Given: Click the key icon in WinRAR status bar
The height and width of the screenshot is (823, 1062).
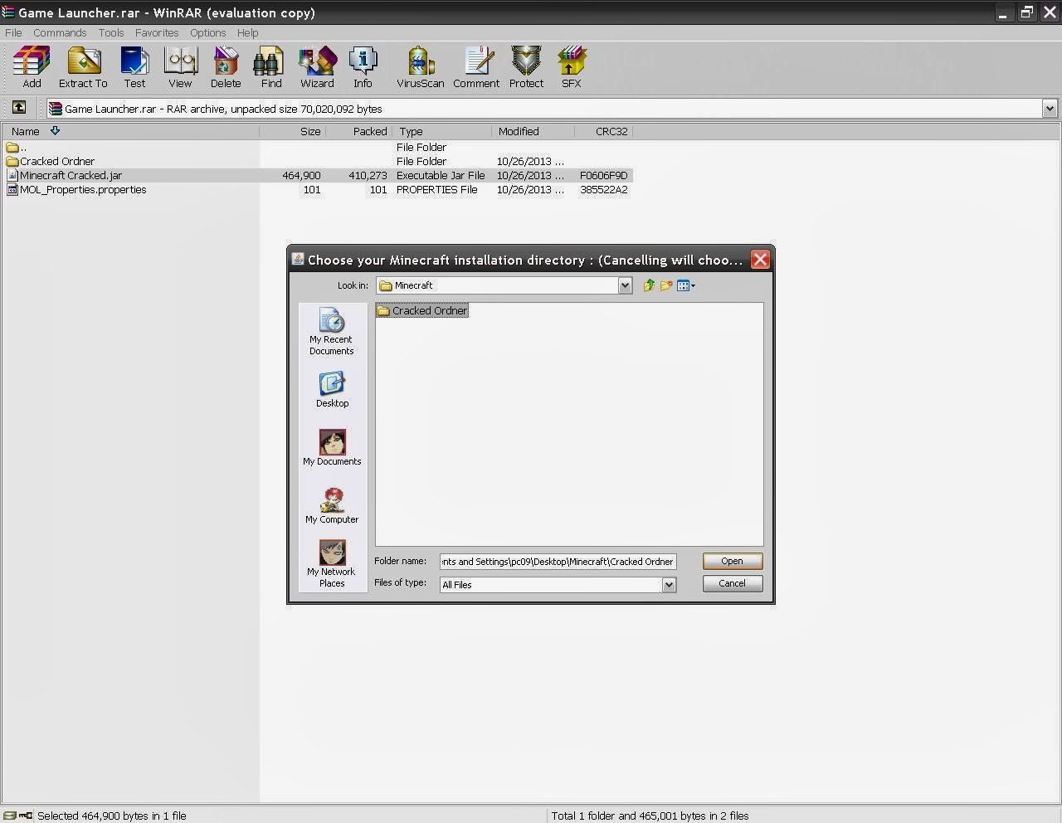Looking at the screenshot, I should pos(26,816).
